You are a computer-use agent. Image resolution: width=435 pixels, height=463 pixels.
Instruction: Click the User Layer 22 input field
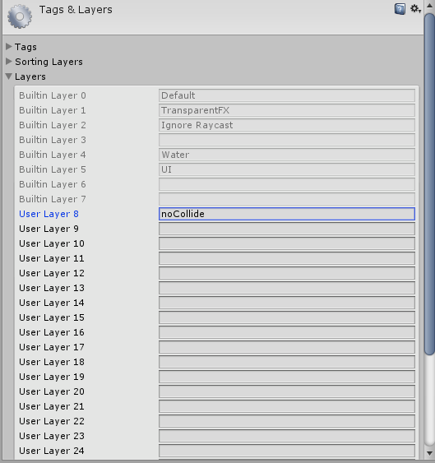[287, 421]
